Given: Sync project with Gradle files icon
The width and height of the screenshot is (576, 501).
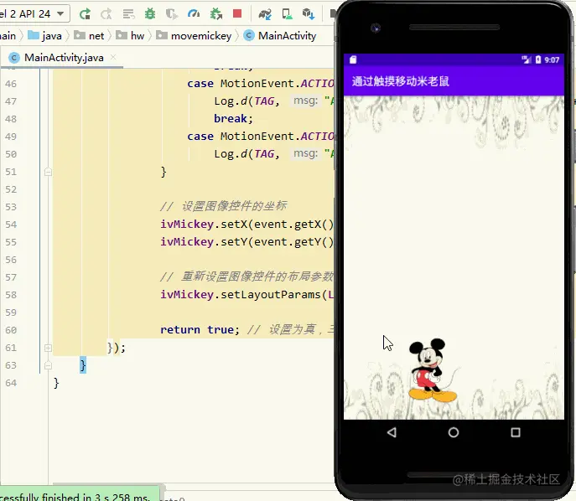Looking at the screenshot, I should [x=265, y=14].
